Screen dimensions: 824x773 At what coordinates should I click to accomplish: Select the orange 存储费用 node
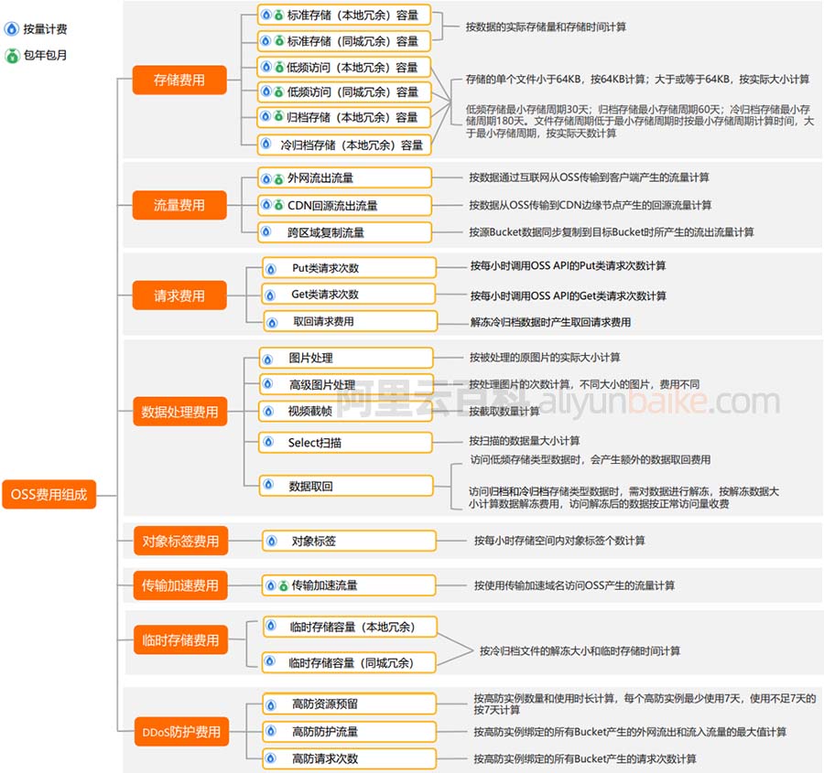coord(179,80)
